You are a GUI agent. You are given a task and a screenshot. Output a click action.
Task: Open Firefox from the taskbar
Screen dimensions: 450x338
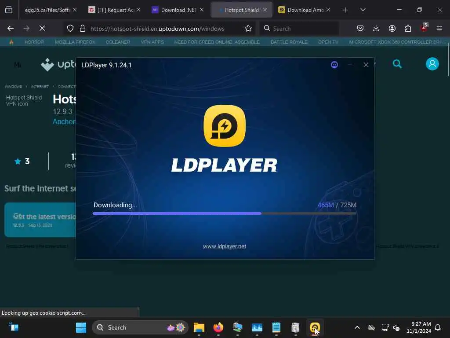(x=218, y=327)
